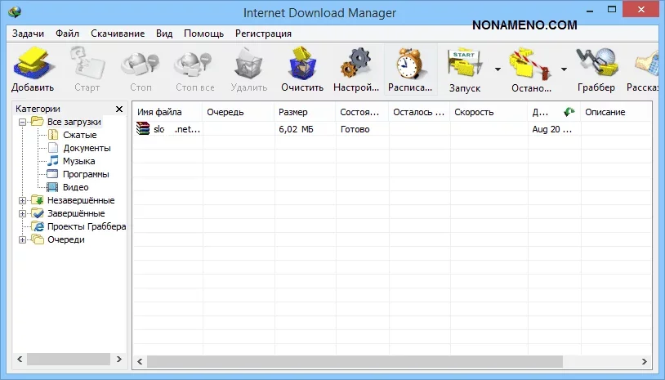Expand the Очереди tree node
Viewport: 665px width, 380px height.
pyautogui.click(x=22, y=239)
